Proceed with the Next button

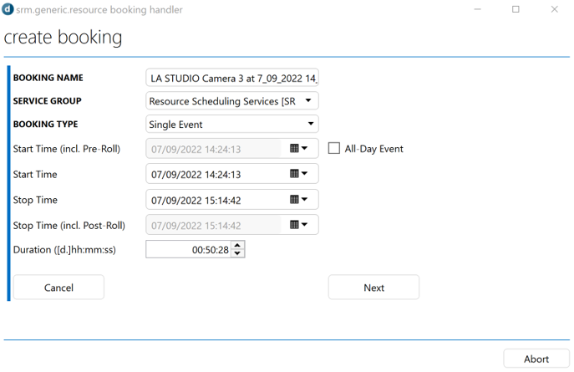point(373,288)
